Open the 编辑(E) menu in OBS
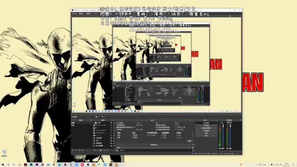This screenshot has width=297, height=167. click(x=81, y=14)
